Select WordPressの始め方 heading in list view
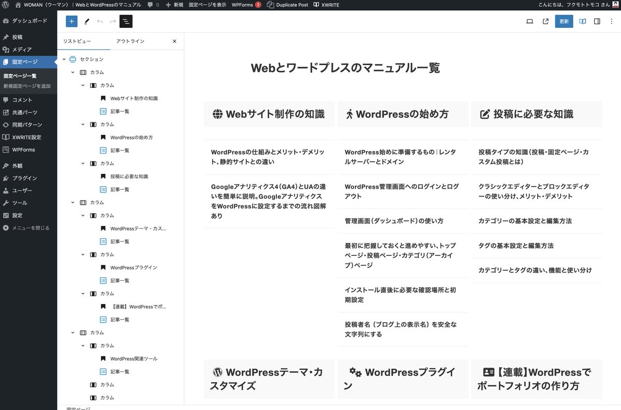This screenshot has width=621, height=410. (x=131, y=138)
